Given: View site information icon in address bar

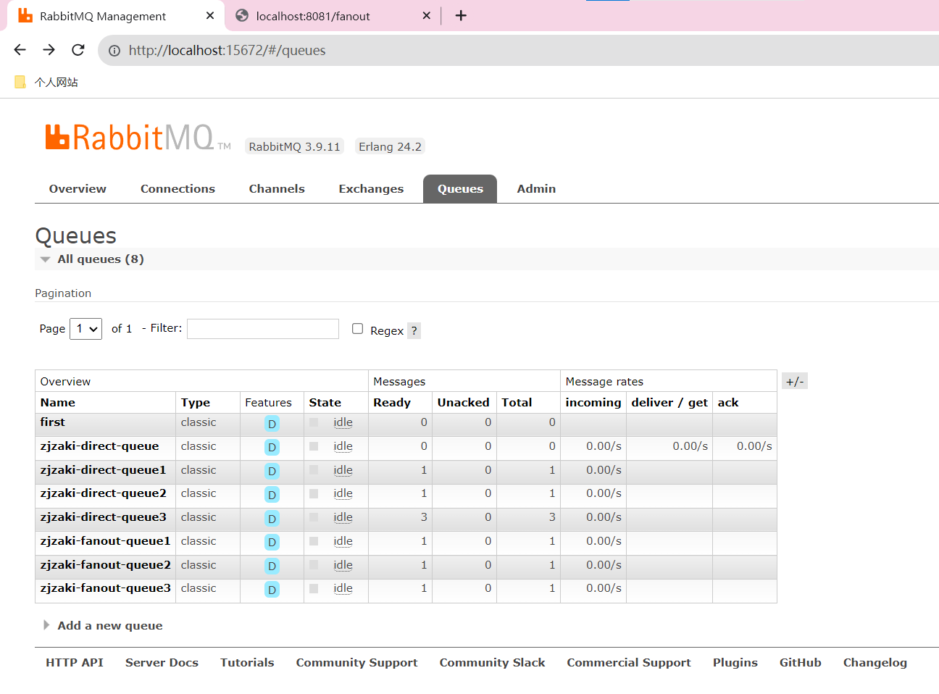Looking at the screenshot, I should tap(114, 51).
